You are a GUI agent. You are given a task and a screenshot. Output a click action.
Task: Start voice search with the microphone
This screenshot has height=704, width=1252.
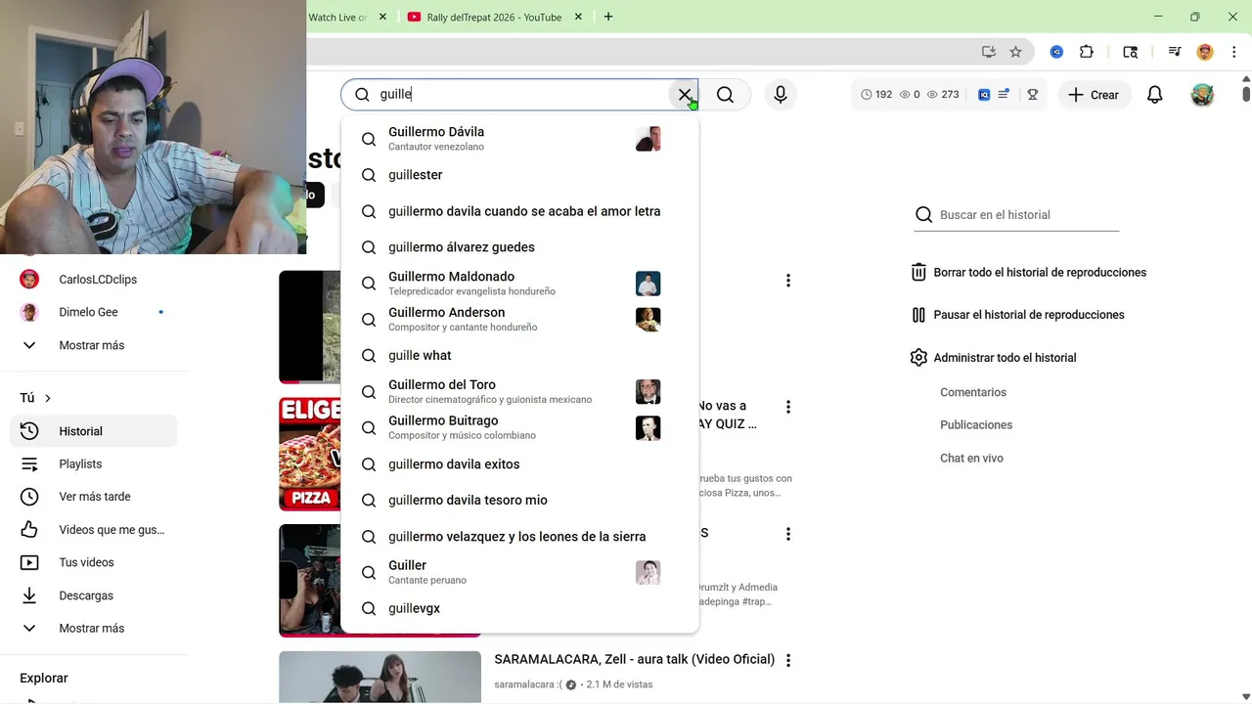pos(781,95)
